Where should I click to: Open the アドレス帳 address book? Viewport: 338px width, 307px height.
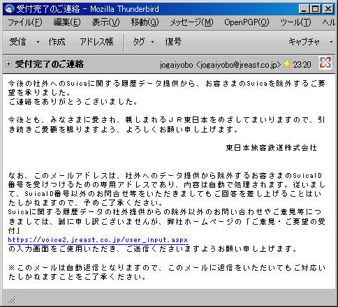point(96,42)
